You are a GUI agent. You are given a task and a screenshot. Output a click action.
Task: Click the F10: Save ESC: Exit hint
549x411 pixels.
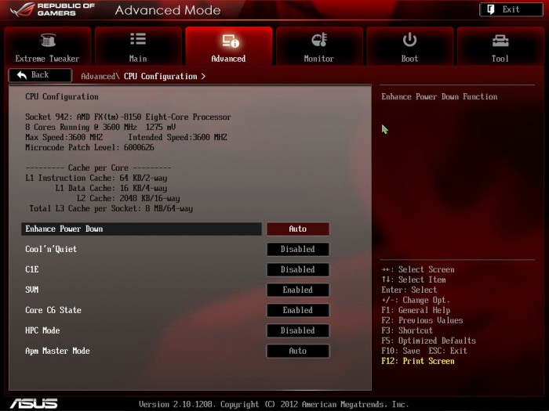[x=424, y=351]
